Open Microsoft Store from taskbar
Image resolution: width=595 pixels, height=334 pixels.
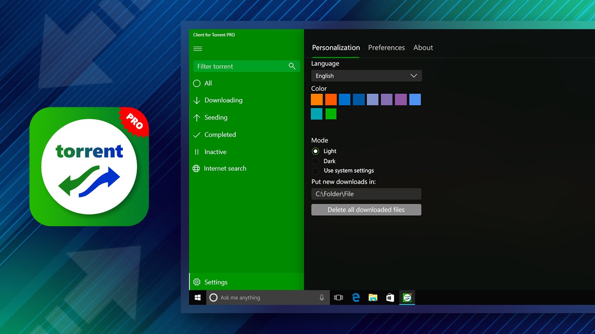tap(390, 297)
